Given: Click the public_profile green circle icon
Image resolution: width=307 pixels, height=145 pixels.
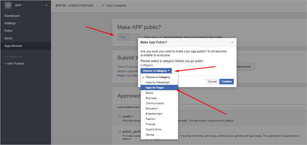Looking at the screenshot, I should coord(120,132).
